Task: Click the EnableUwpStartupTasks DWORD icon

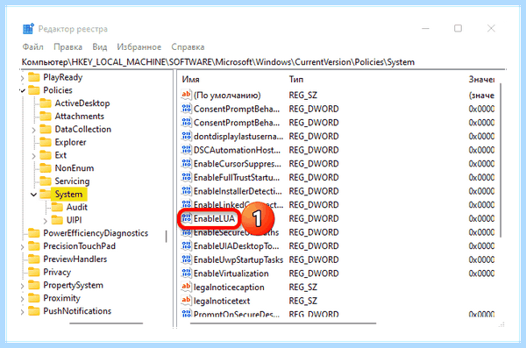Action: pyautogui.click(x=186, y=259)
